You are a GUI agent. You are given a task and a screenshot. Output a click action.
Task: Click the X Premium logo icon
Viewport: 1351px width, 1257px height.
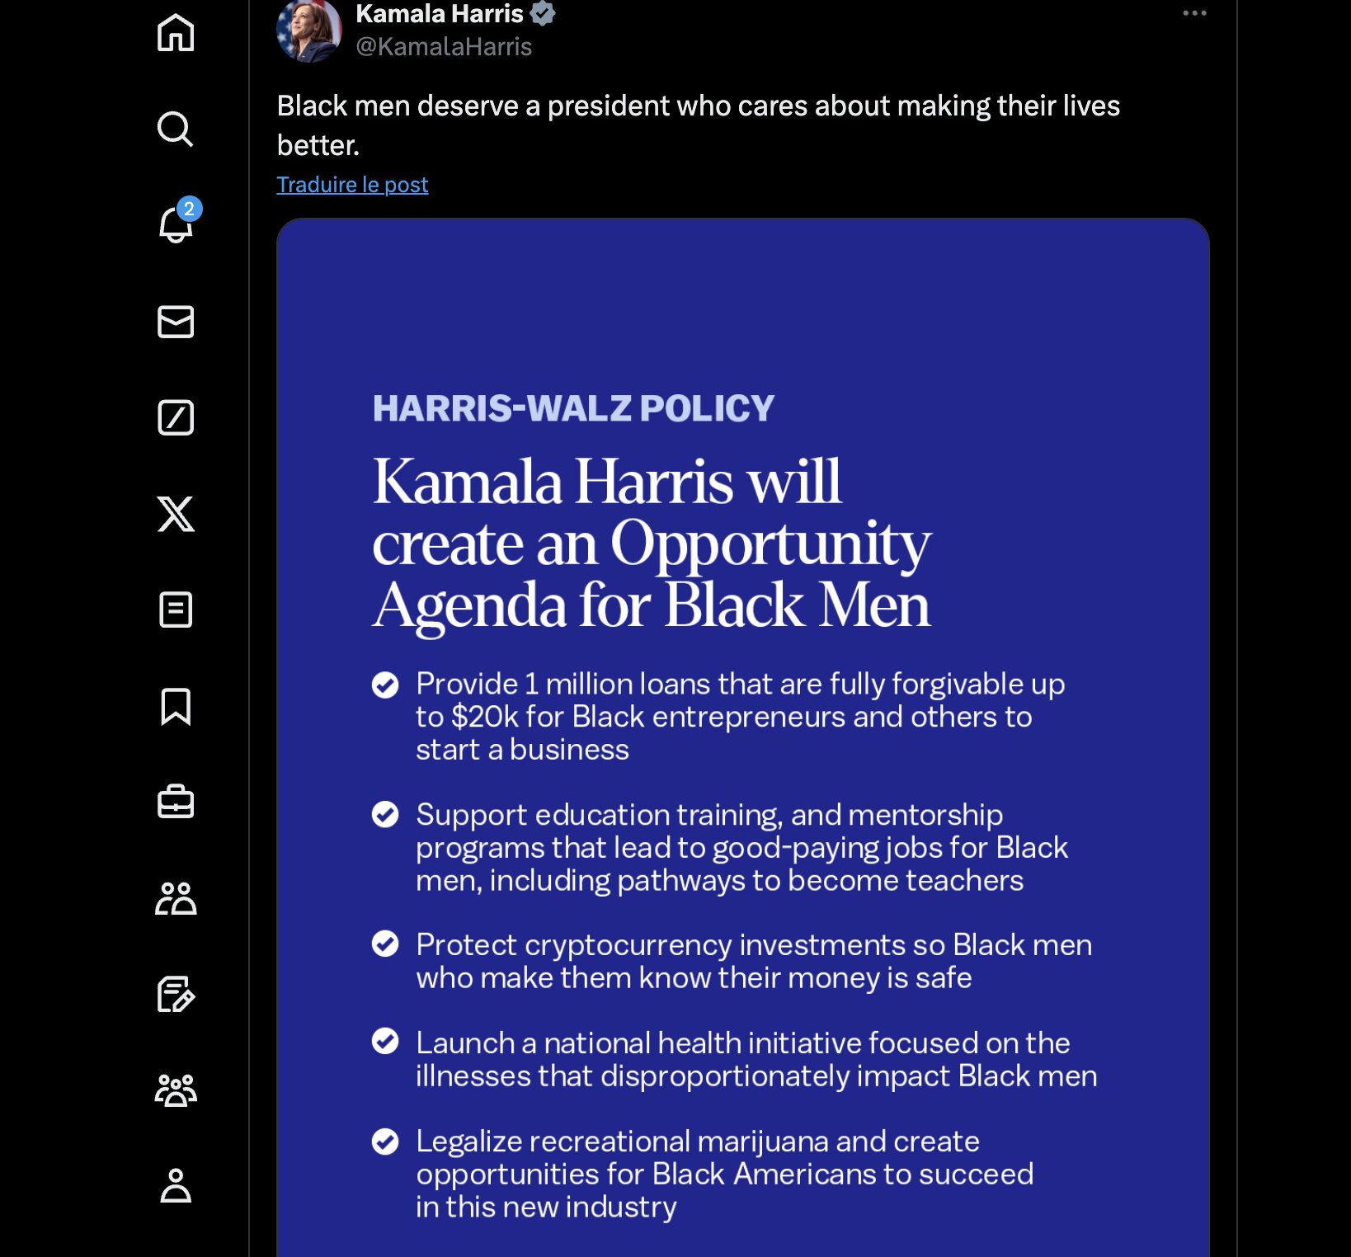pos(176,514)
